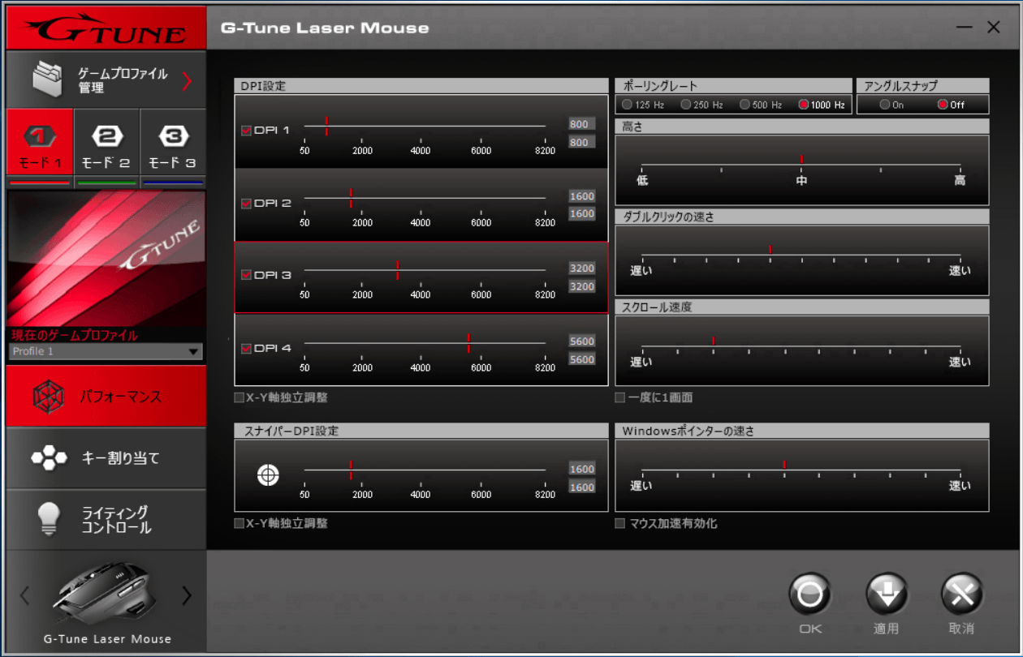Click the sniper DPI crosshair icon
The image size is (1023, 657).
[x=268, y=475]
